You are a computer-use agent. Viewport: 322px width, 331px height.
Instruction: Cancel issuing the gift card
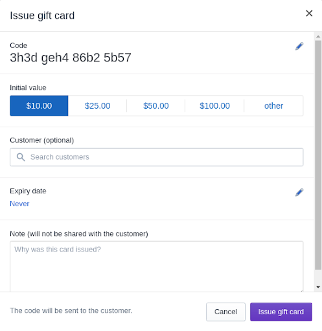click(225, 312)
